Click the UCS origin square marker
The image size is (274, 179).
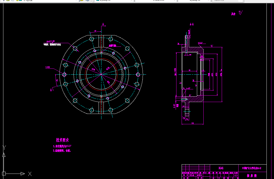[4, 174]
